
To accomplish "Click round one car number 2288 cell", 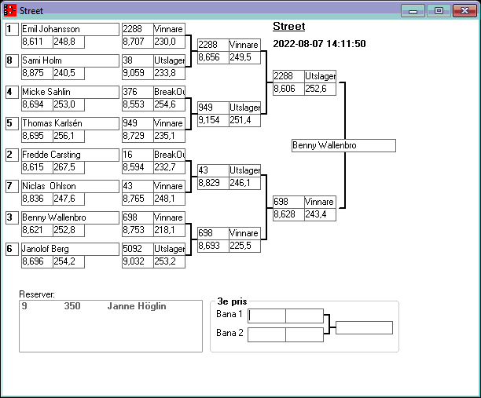I will (x=138, y=29).
